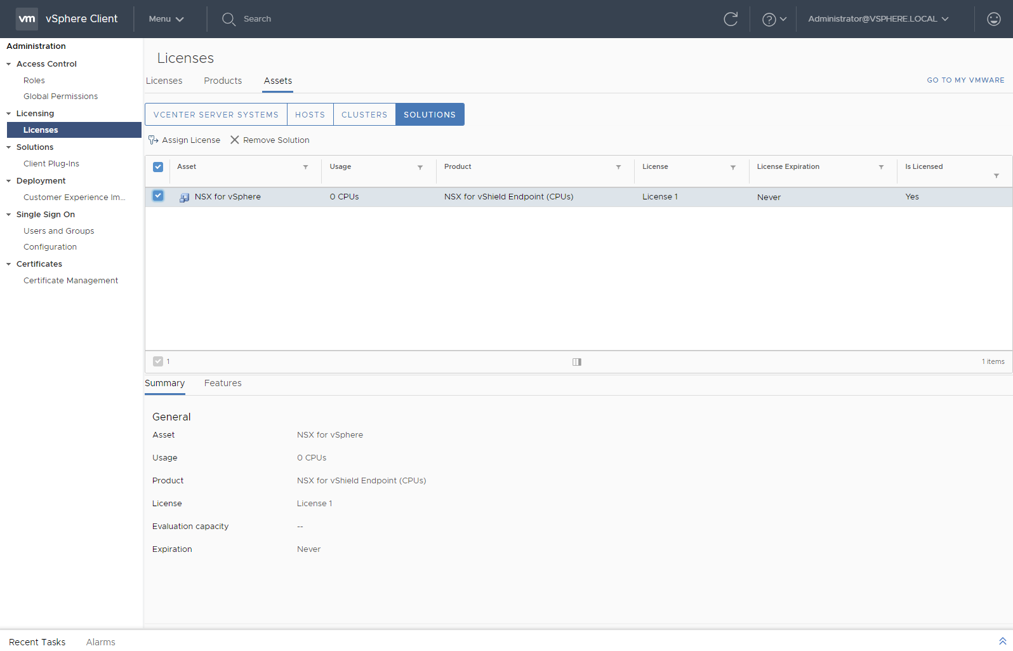Image resolution: width=1013 pixels, height=651 pixels.
Task: Toggle the select-all checkbox in table header
Action: click(158, 167)
